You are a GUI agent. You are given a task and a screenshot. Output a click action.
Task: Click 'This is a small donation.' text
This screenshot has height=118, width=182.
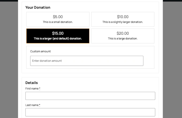coord(58,22)
